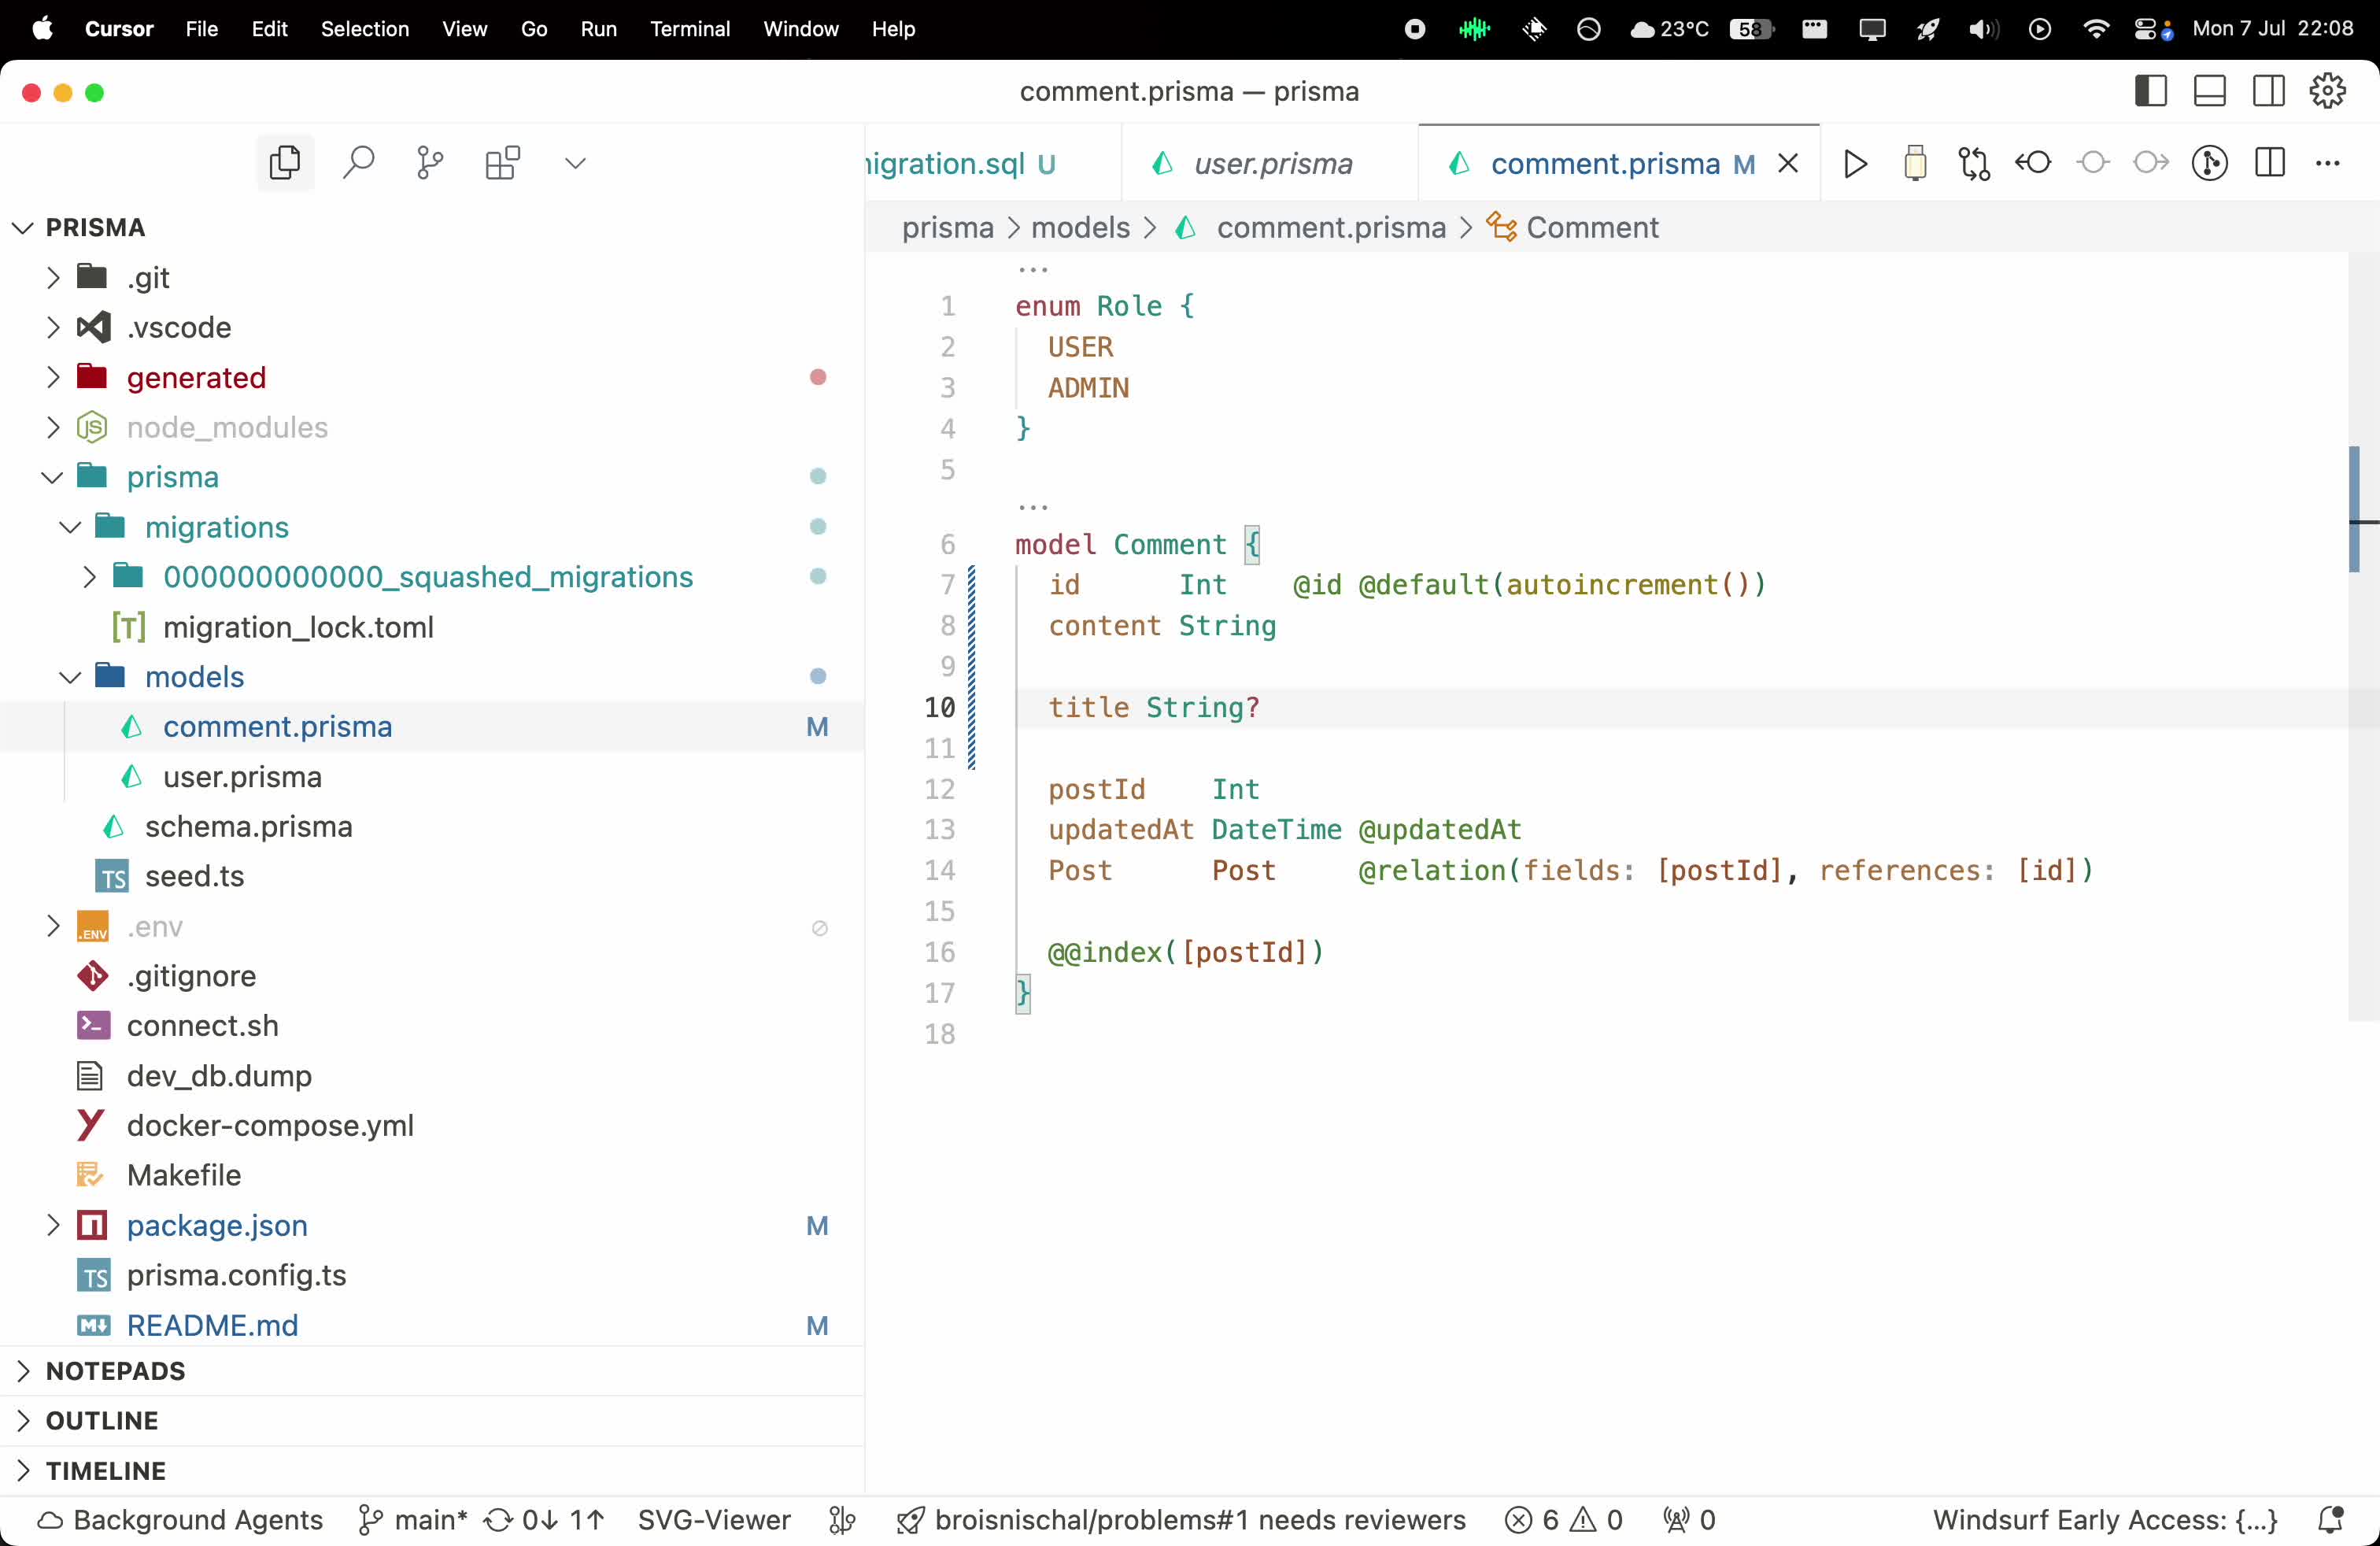Viewport: 2380px width, 1546px height.
Task: Click Background Agents in status bar
Action: tap(180, 1520)
